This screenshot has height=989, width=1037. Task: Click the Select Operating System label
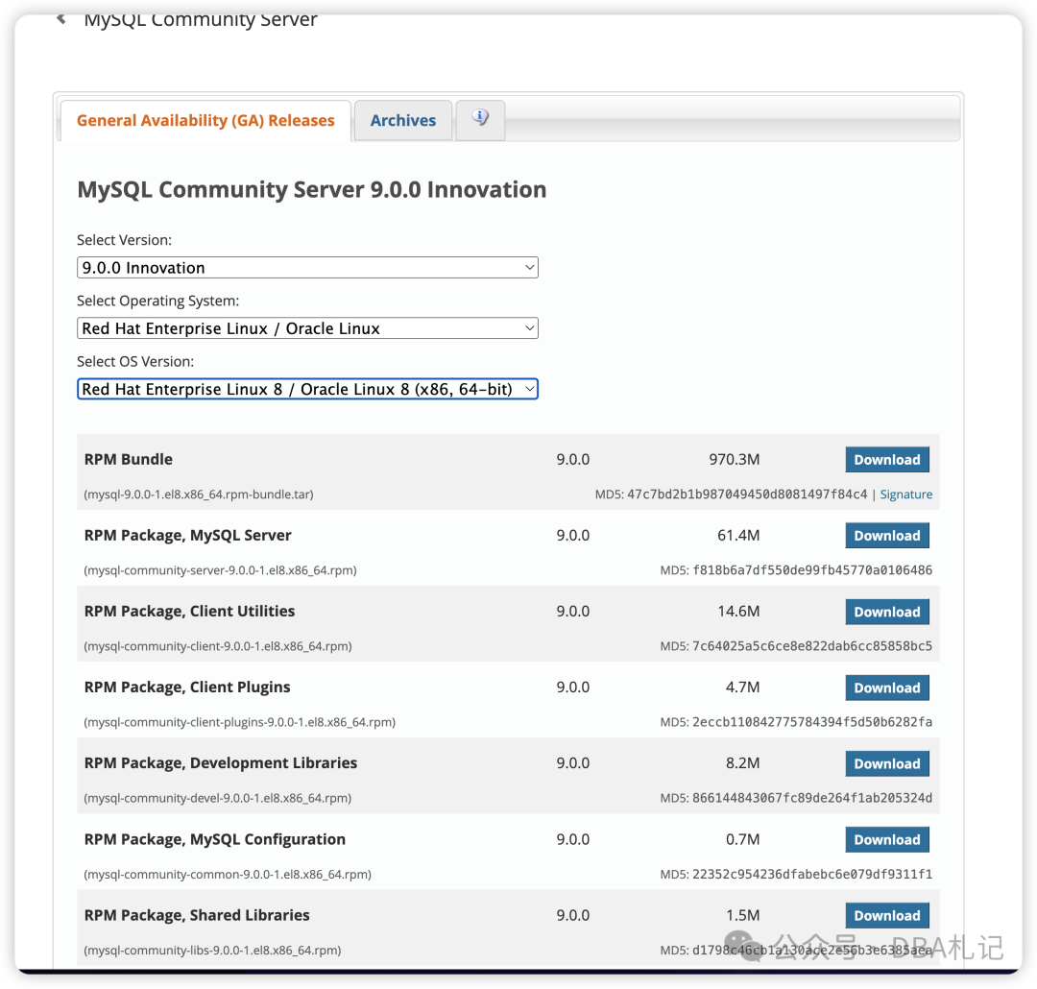(x=158, y=301)
